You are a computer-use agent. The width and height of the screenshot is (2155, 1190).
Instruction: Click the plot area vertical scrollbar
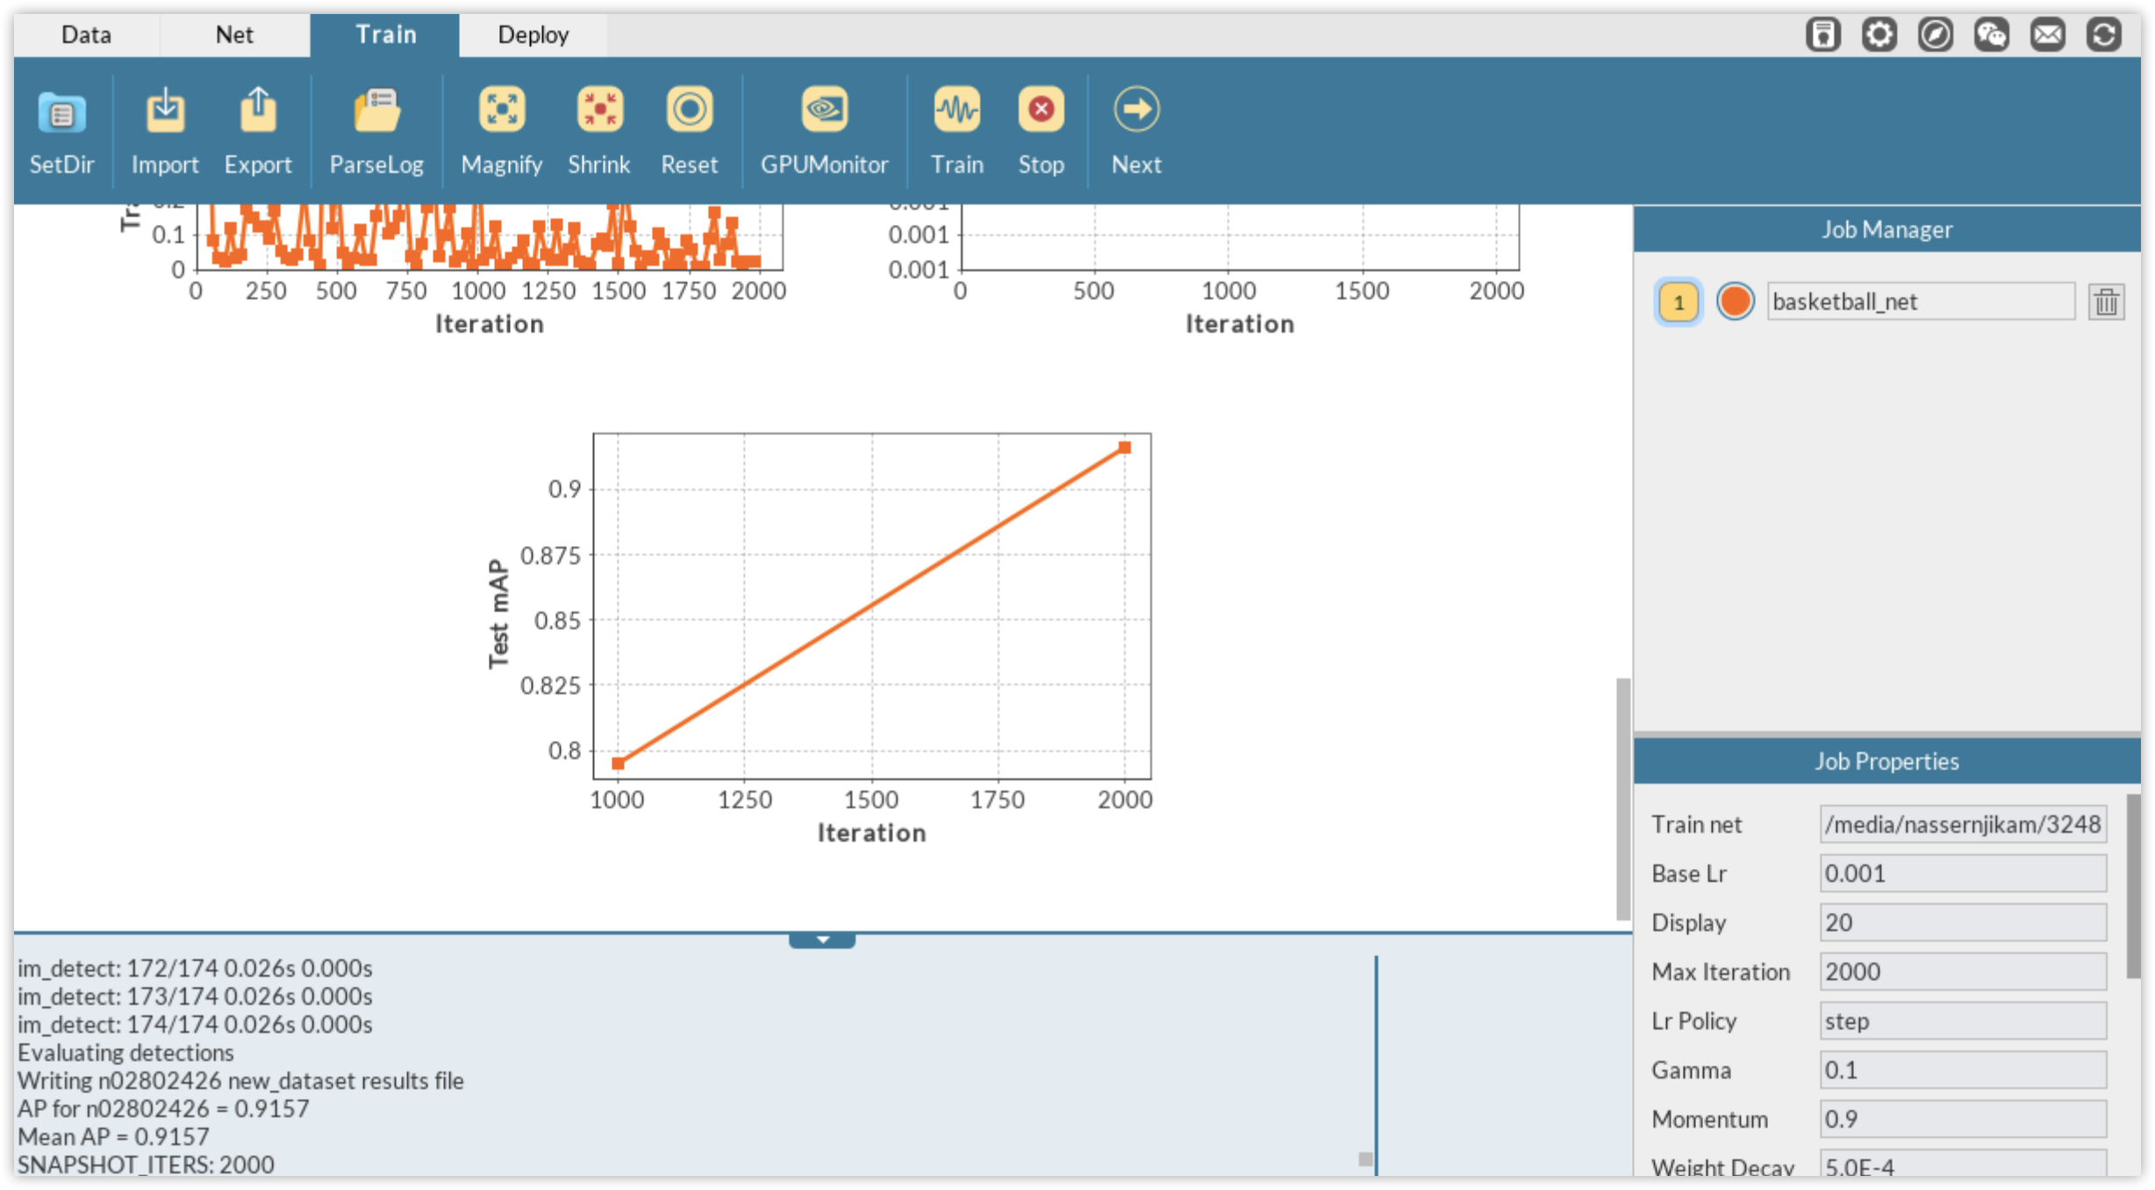click(1623, 797)
